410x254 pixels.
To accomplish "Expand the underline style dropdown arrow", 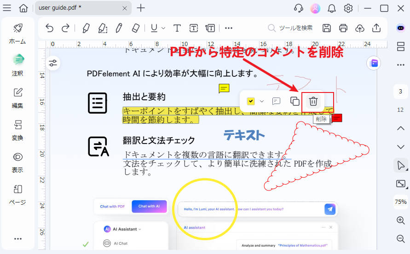I will pos(163,28).
